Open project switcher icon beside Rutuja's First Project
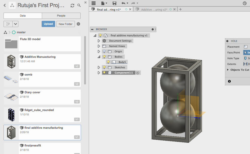The image size is (250, 154). [12, 5]
